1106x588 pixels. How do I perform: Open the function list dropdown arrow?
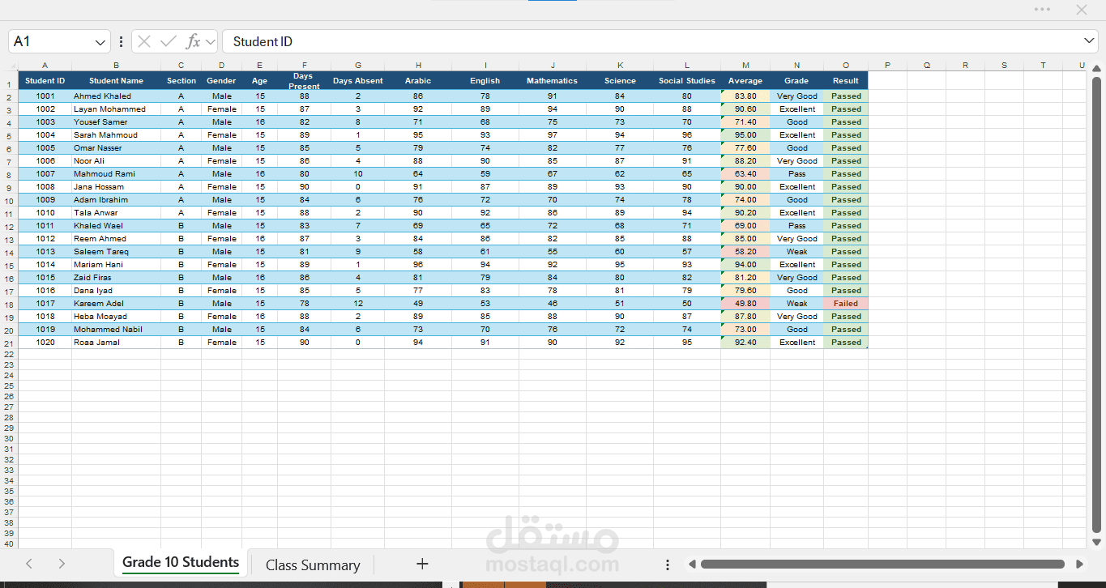[x=211, y=42]
